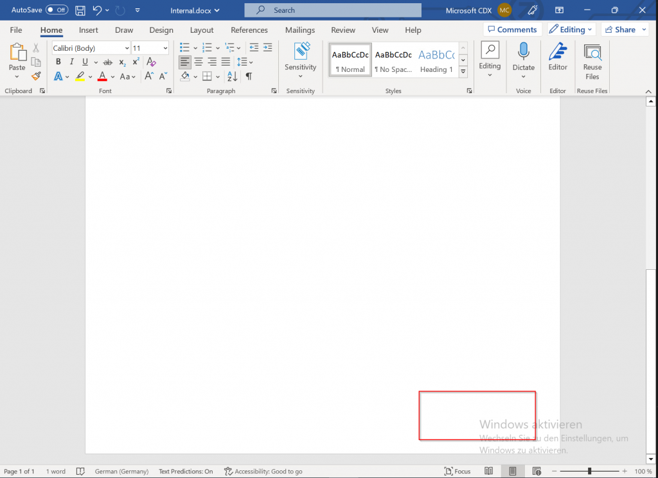658x478 pixels.
Task: Center align the paragraph text
Action: (199, 62)
